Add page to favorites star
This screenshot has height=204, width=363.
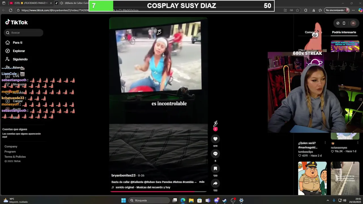pos(297,10)
